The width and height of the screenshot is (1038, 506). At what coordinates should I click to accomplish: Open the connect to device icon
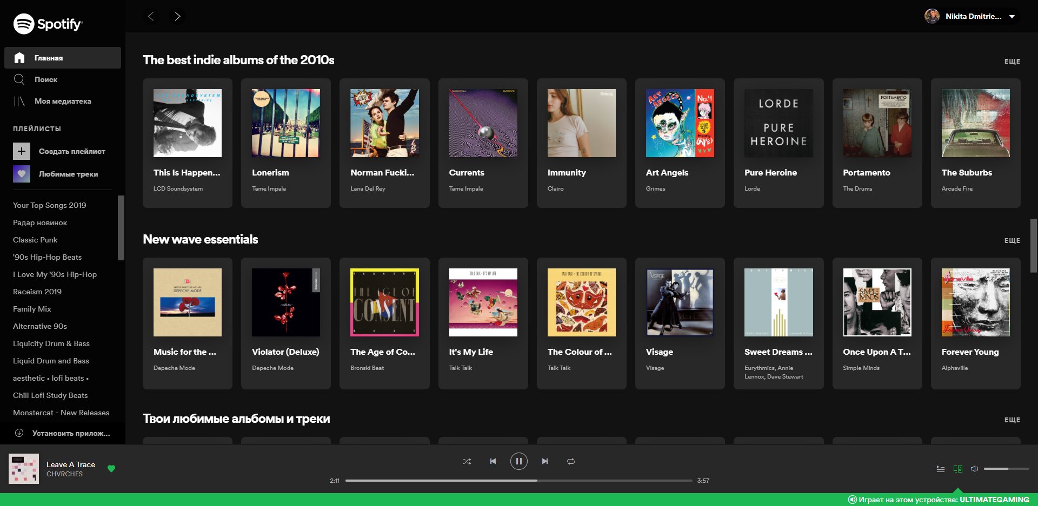click(958, 469)
